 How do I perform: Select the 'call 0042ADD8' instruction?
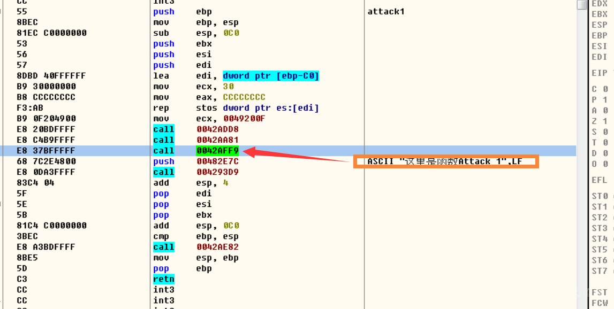[x=196, y=129]
